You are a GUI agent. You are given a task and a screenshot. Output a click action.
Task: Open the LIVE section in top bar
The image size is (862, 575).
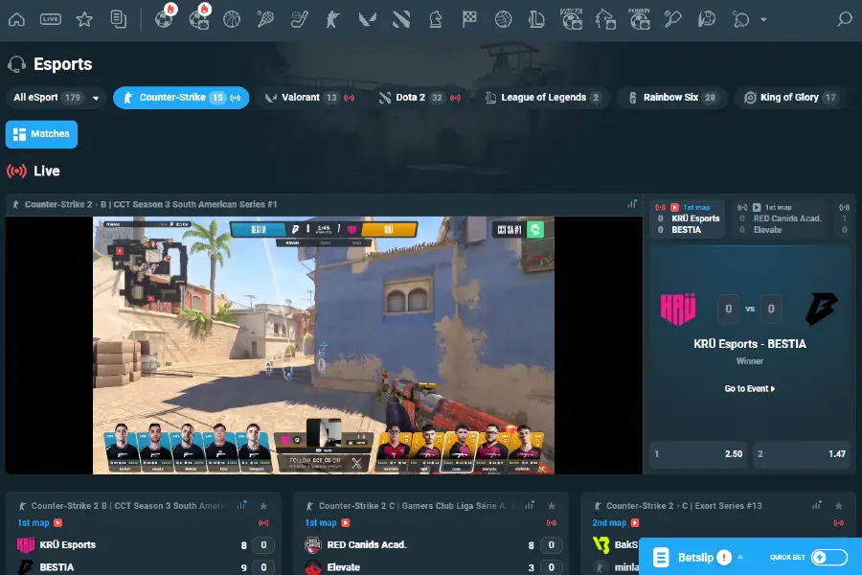[50, 19]
